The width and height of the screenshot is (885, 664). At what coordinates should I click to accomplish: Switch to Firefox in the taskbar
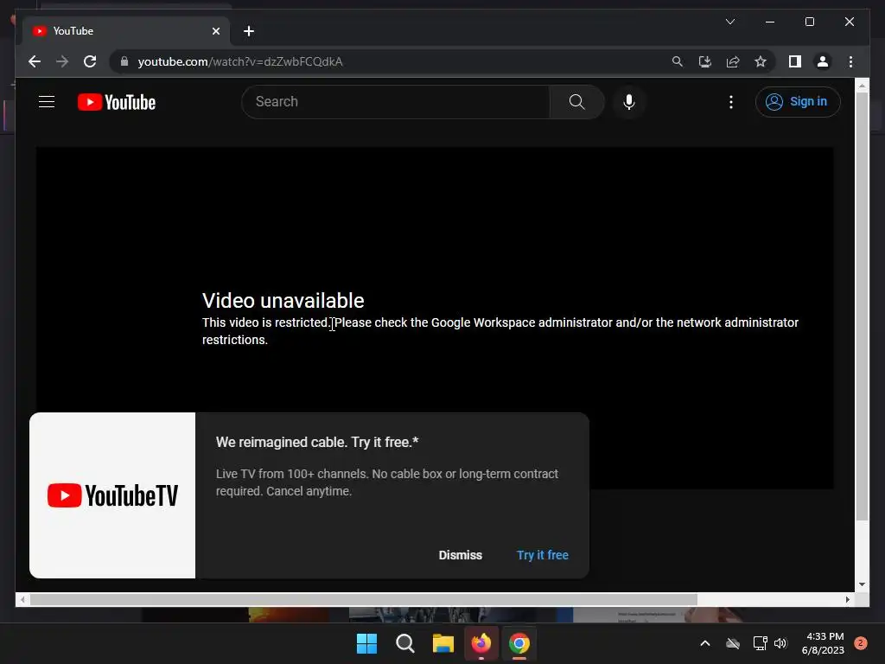[481, 643]
